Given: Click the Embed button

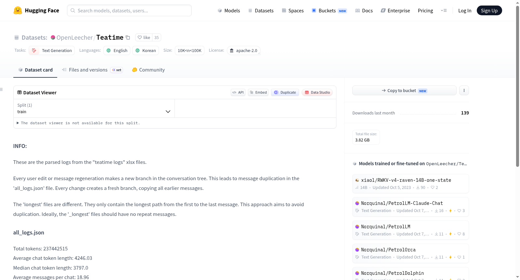Looking at the screenshot, I should coord(258,92).
